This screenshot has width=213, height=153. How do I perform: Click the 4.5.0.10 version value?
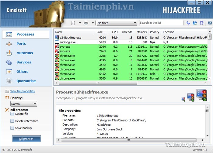coord(102,134)
